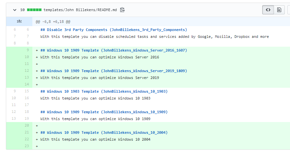The height and width of the screenshot is (155, 290).
Task: Click the green diffstat blocks
Action: point(34,10)
